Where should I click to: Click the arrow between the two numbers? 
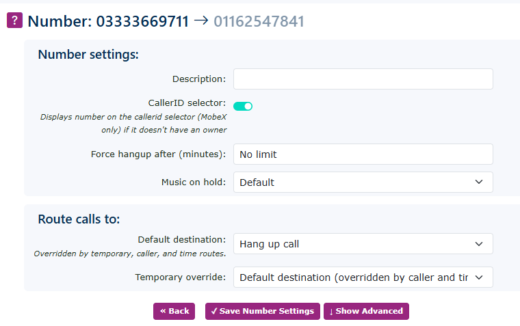201,21
